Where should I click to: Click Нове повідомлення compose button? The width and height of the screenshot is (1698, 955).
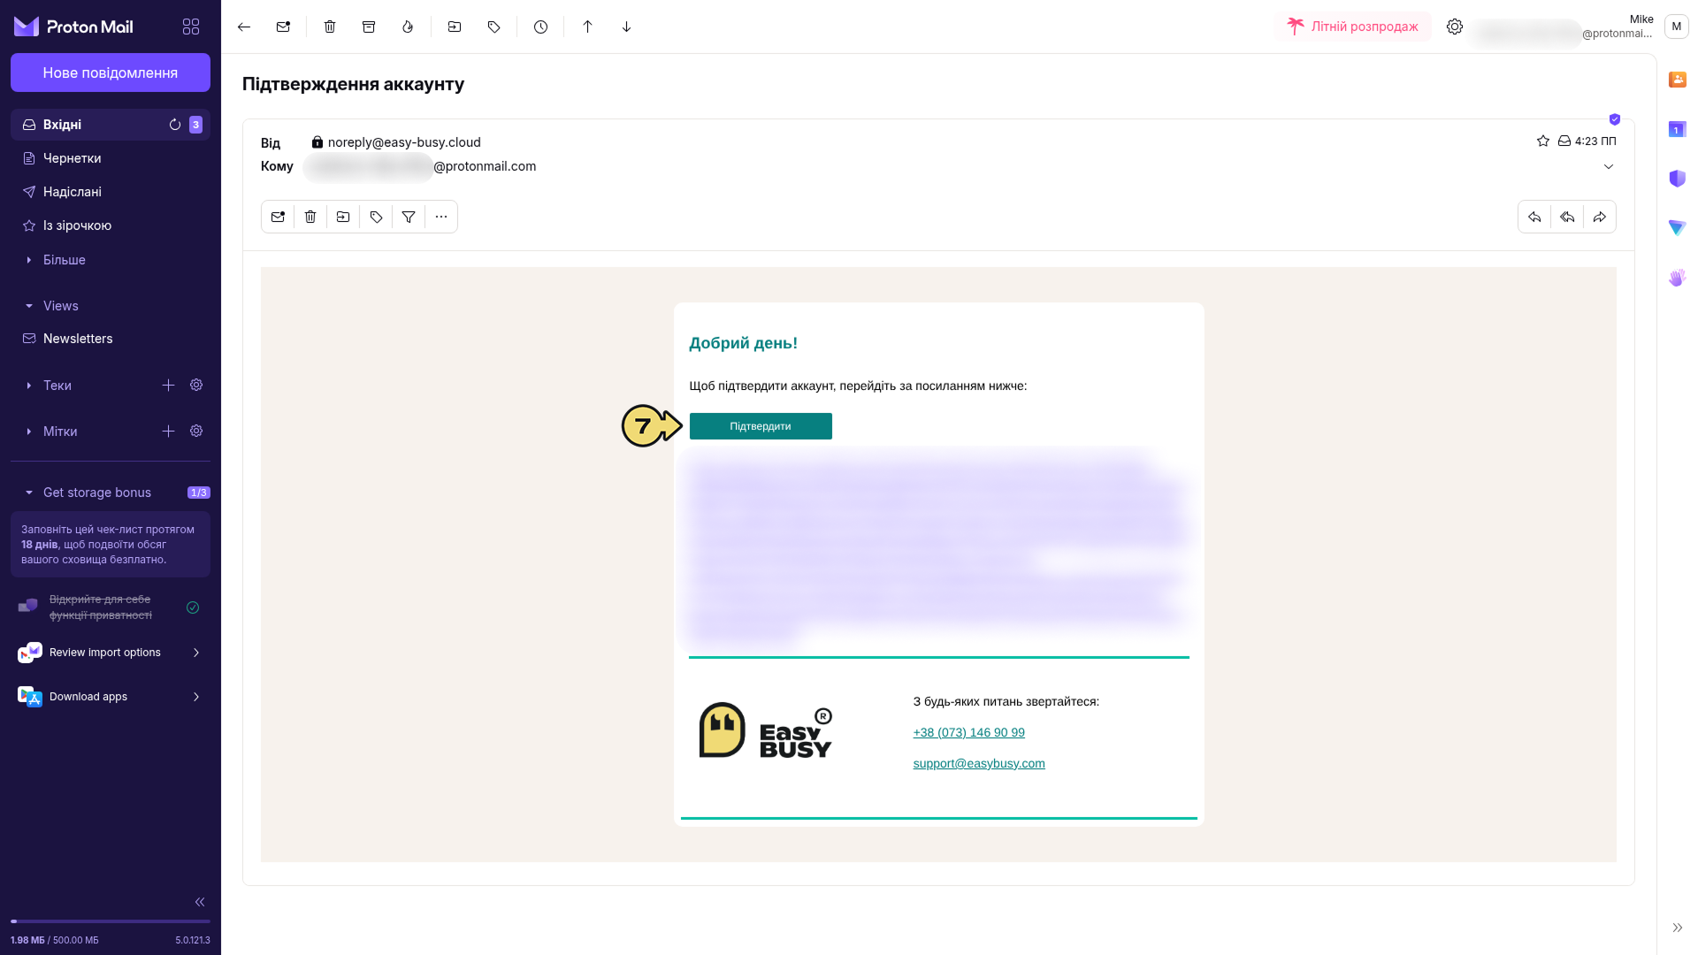(111, 73)
